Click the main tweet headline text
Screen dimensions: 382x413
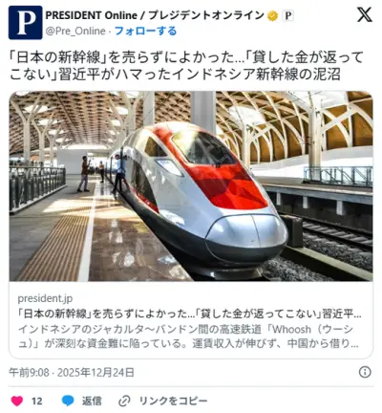point(186,66)
